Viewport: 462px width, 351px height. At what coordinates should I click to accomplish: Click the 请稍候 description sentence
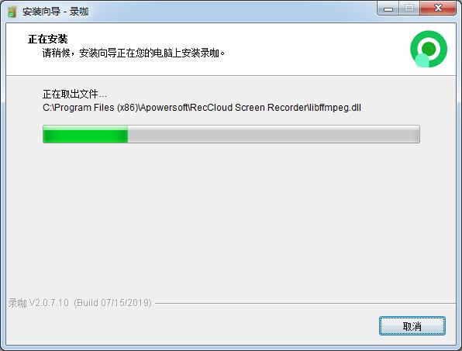click(x=133, y=53)
